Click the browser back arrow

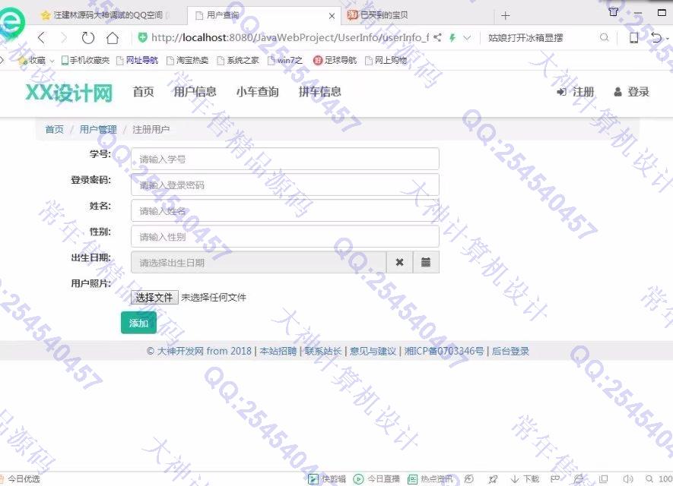pyautogui.click(x=42, y=37)
